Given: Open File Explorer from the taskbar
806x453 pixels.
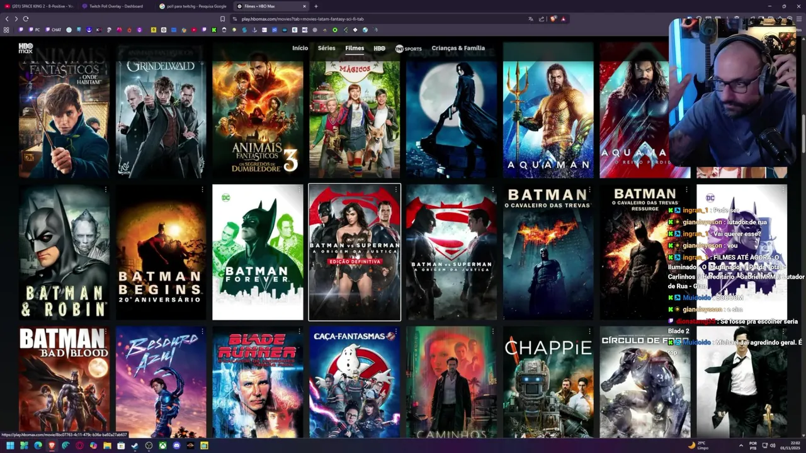Looking at the screenshot, I should pyautogui.click(x=107, y=445).
